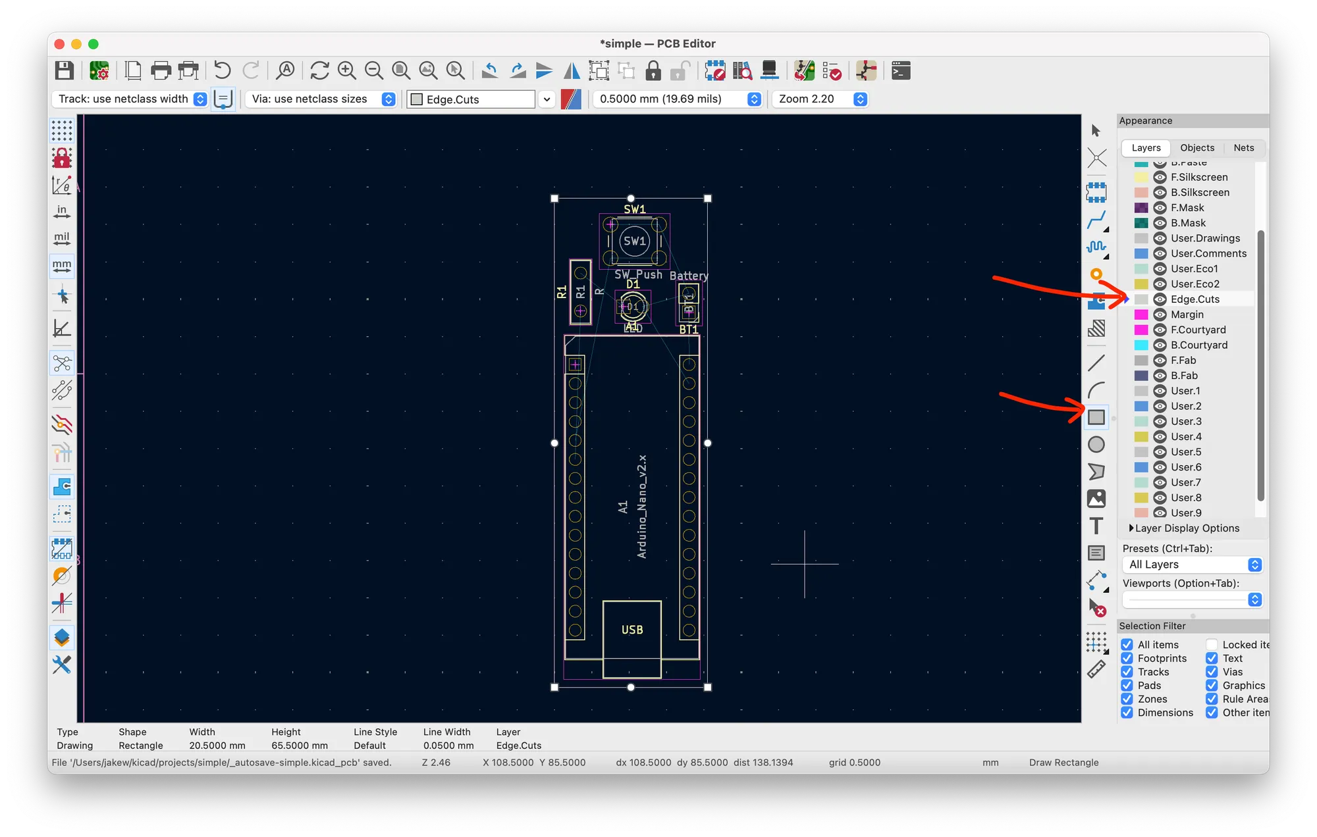Image resolution: width=1317 pixels, height=837 pixels.
Task: Switch to the Objects tab
Action: (1197, 148)
